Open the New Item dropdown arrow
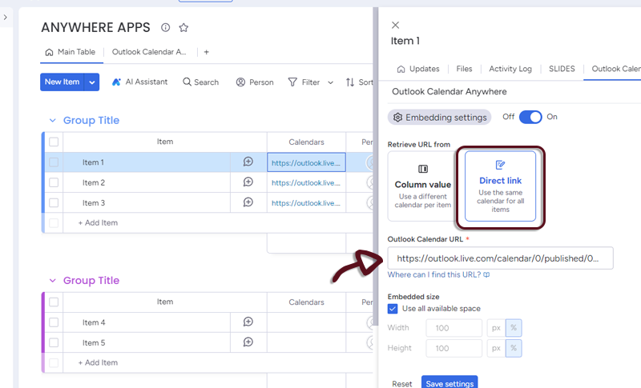641x388 pixels. click(x=93, y=82)
